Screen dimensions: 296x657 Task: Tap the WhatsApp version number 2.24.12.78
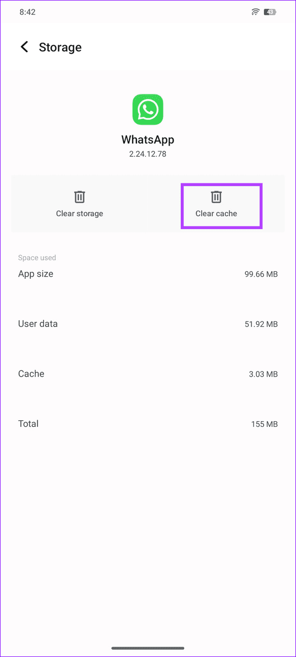coord(147,152)
